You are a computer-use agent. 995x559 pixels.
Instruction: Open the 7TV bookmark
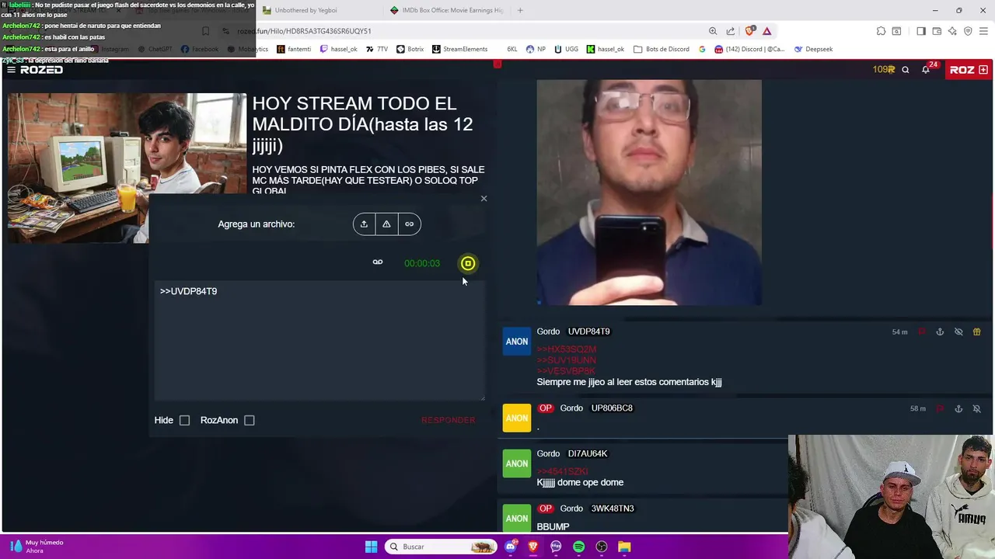(376, 49)
